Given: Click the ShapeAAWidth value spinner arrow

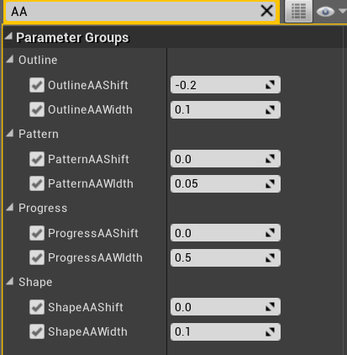Looking at the screenshot, I should point(270,331).
